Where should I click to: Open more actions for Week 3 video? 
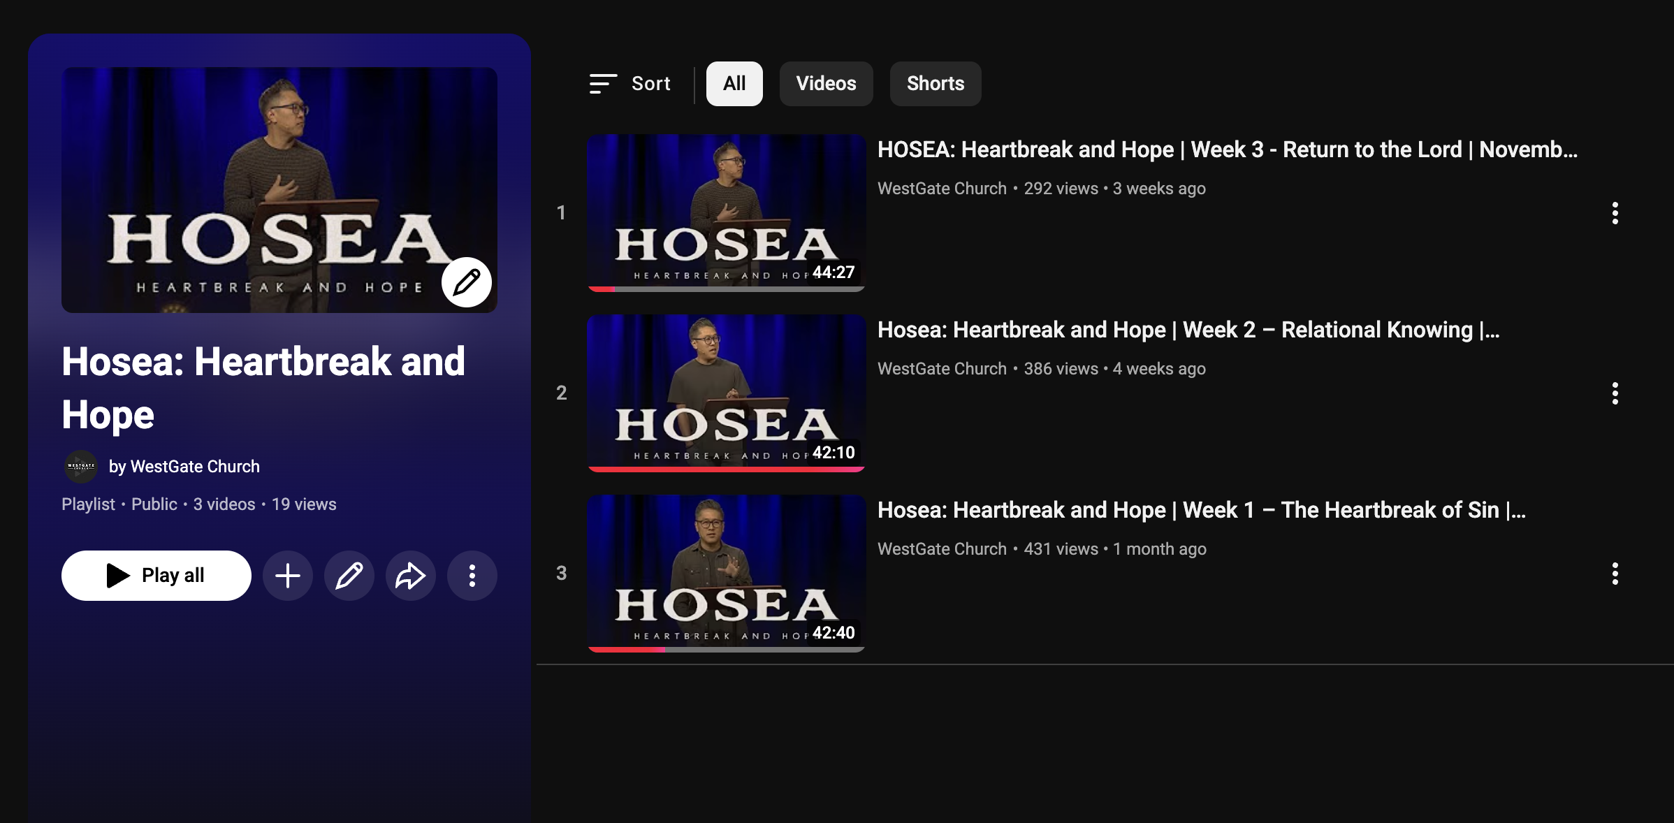point(1615,213)
